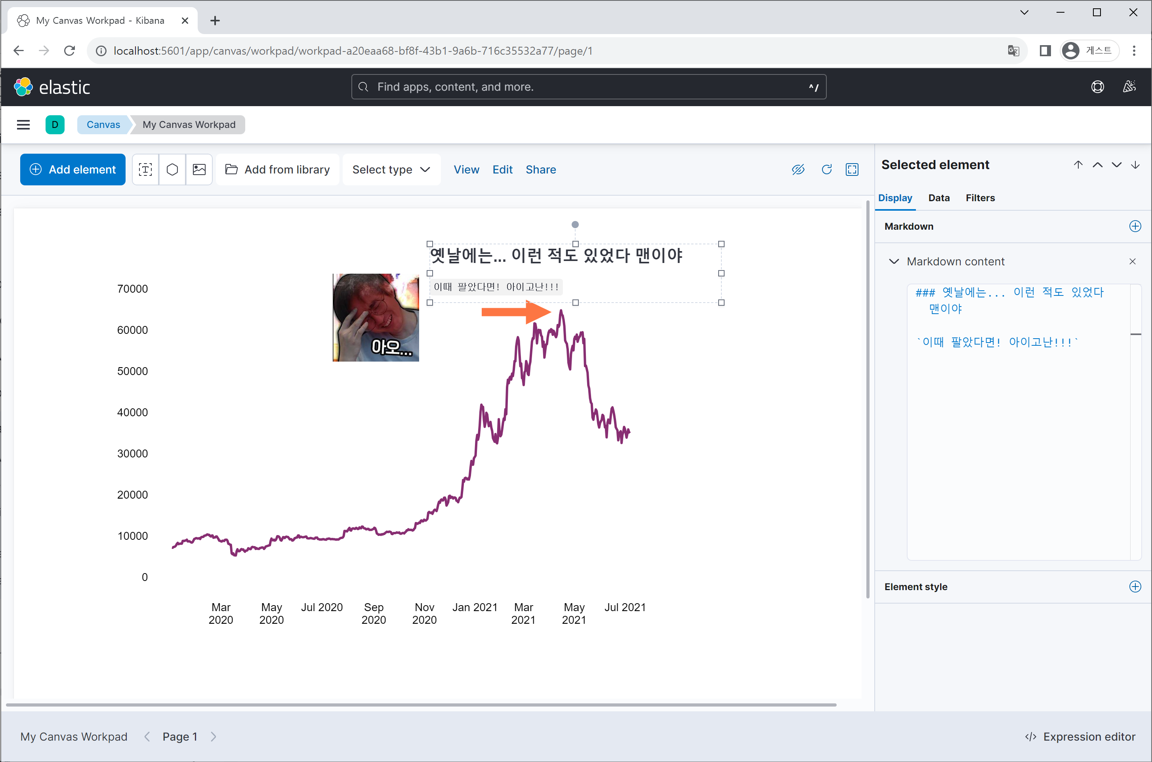The width and height of the screenshot is (1152, 762).
Task: Enter fullscreen mode for the workpad
Action: 852,170
